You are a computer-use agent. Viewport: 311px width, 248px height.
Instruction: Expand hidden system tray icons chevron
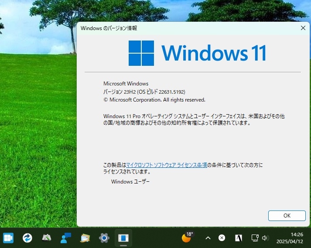click(208, 238)
